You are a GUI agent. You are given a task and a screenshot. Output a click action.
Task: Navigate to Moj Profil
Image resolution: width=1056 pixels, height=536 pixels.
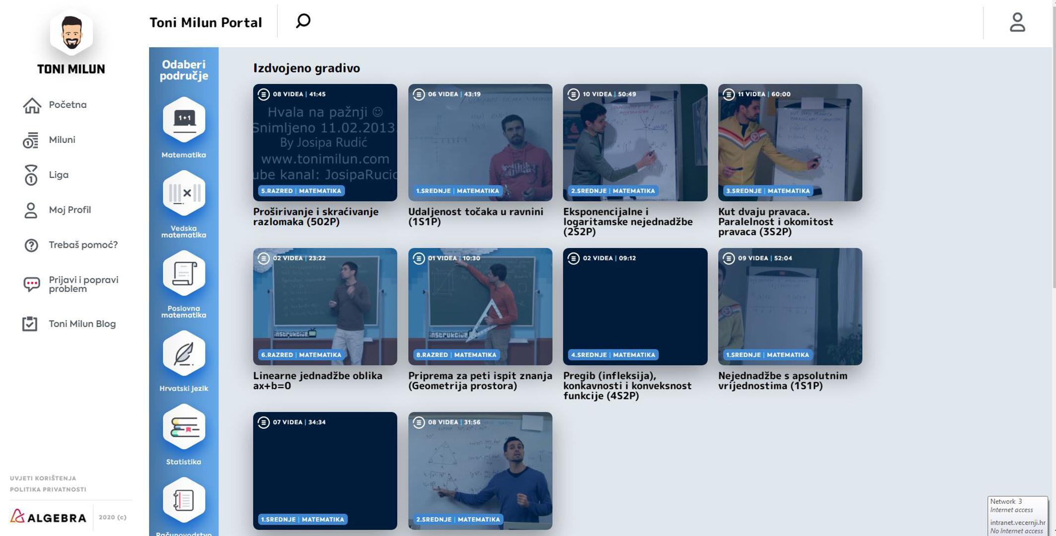pyautogui.click(x=70, y=210)
